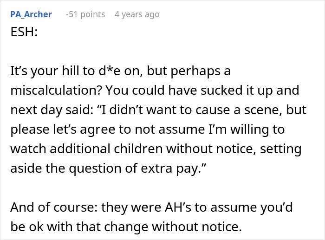This screenshot has height=240, width=325.
Task: Open the PA_Archer user profile
Action: (31, 14)
